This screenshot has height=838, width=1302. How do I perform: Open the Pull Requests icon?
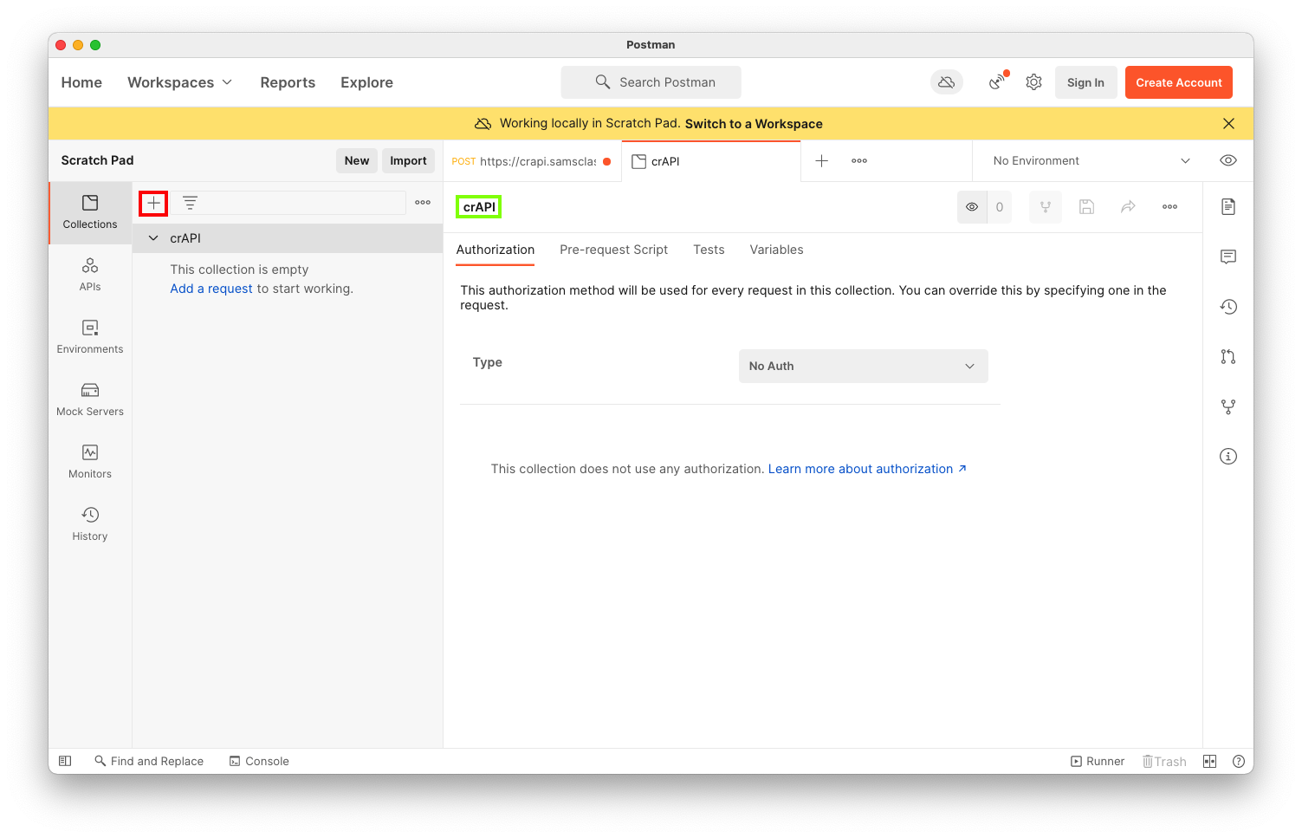1228,356
